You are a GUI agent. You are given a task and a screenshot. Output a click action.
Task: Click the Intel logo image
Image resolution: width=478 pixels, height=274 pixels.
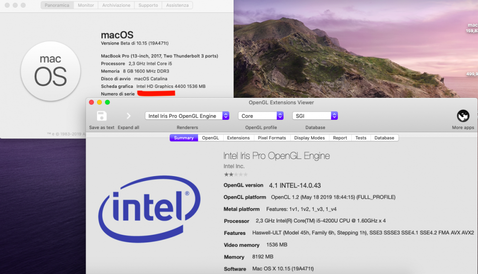click(149, 209)
